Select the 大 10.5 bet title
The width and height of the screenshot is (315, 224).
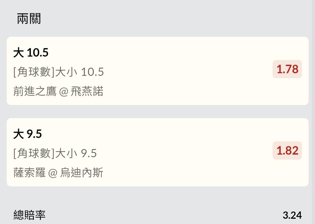pos(31,53)
